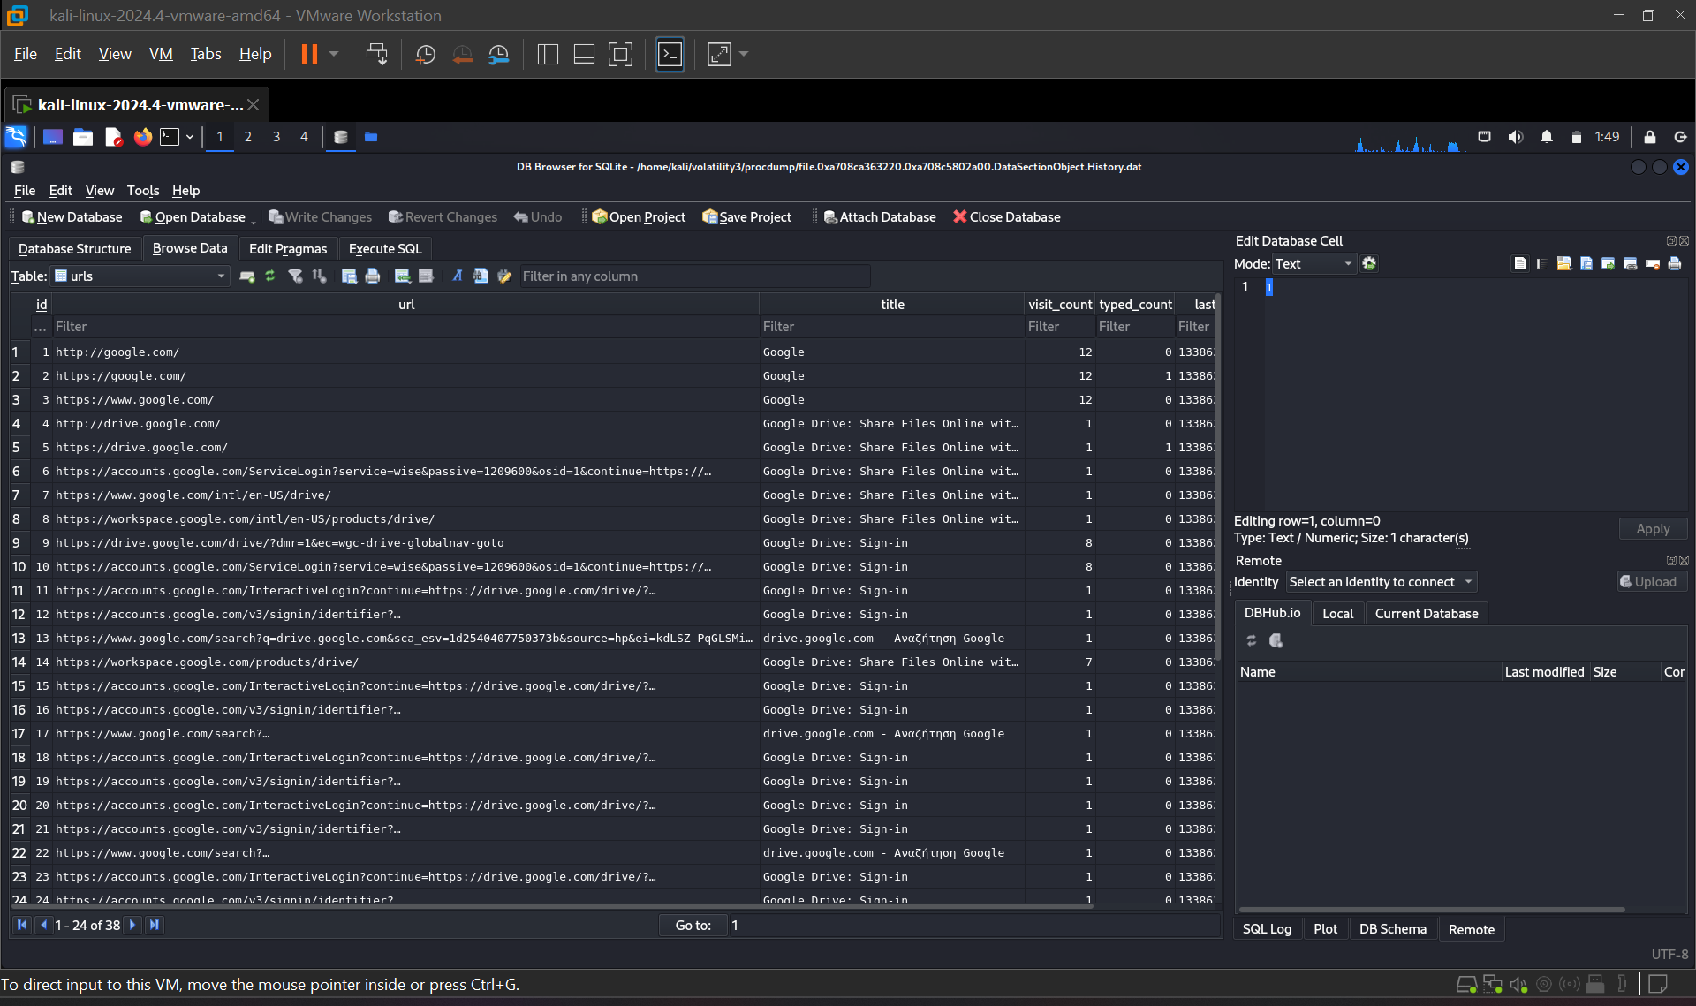1696x1006 pixels.
Task: Open the terminal dropdown arrow in Kali panel
Action: pyautogui.click(x=190, y=137)
